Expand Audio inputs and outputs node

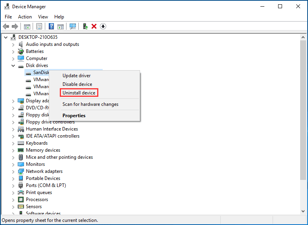pyautogui.click(x=13, y=44)
